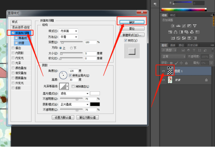
Task: Switch to the 历史记录 history tab
Action: pyautogui.click(x=192, y=45)
